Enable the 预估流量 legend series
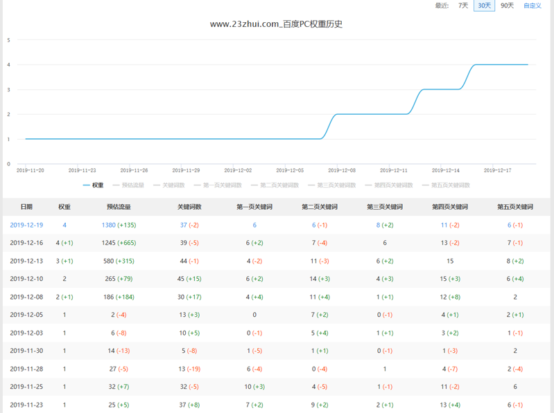The height and width of the screenshot is (413, 554). pyautogui.click(x=128, y=185)
